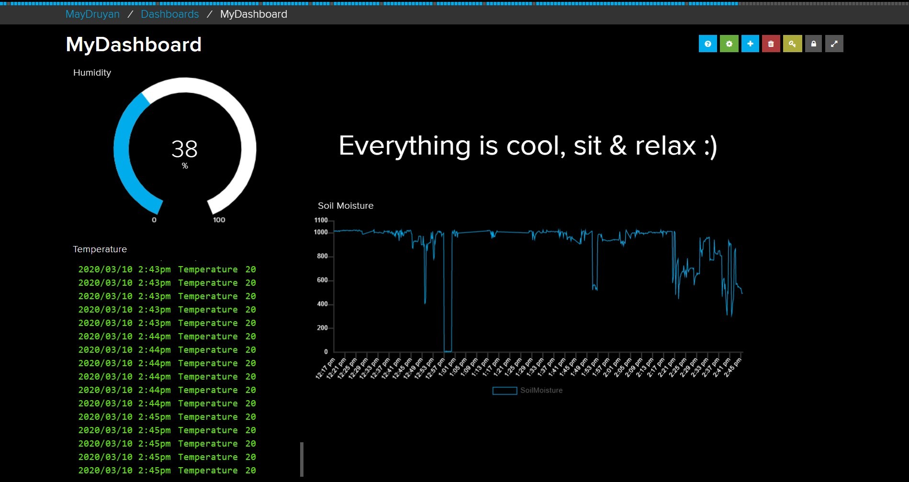Open dashboard settings via the gear icon
This screenshot has width=909, height=482.
729,44
